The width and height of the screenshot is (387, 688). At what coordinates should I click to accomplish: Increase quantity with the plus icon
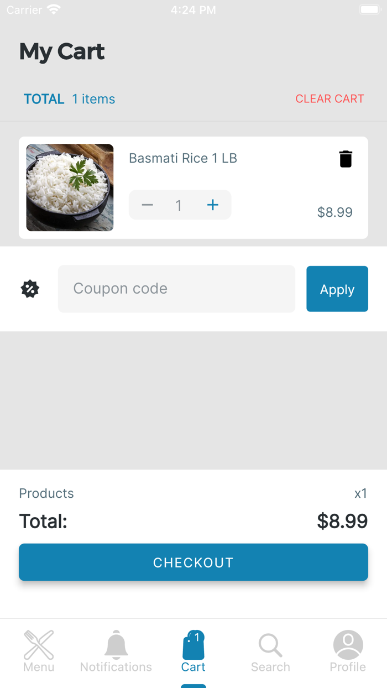[x=213, y=205]
